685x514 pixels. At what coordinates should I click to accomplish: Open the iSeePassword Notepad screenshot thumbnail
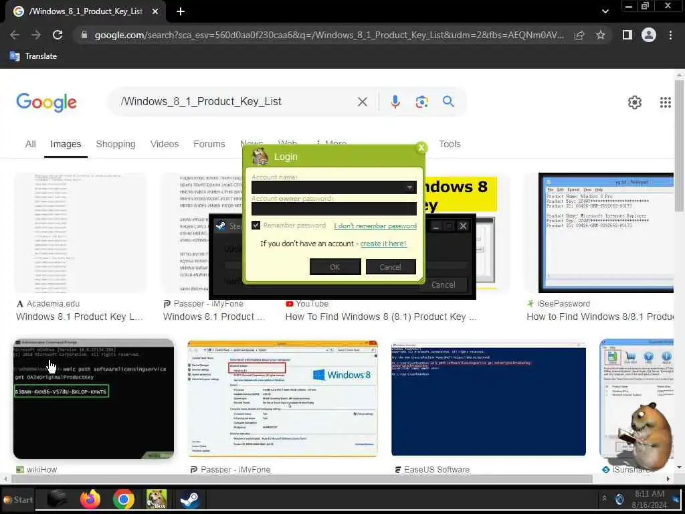click(x=606, y=233)
